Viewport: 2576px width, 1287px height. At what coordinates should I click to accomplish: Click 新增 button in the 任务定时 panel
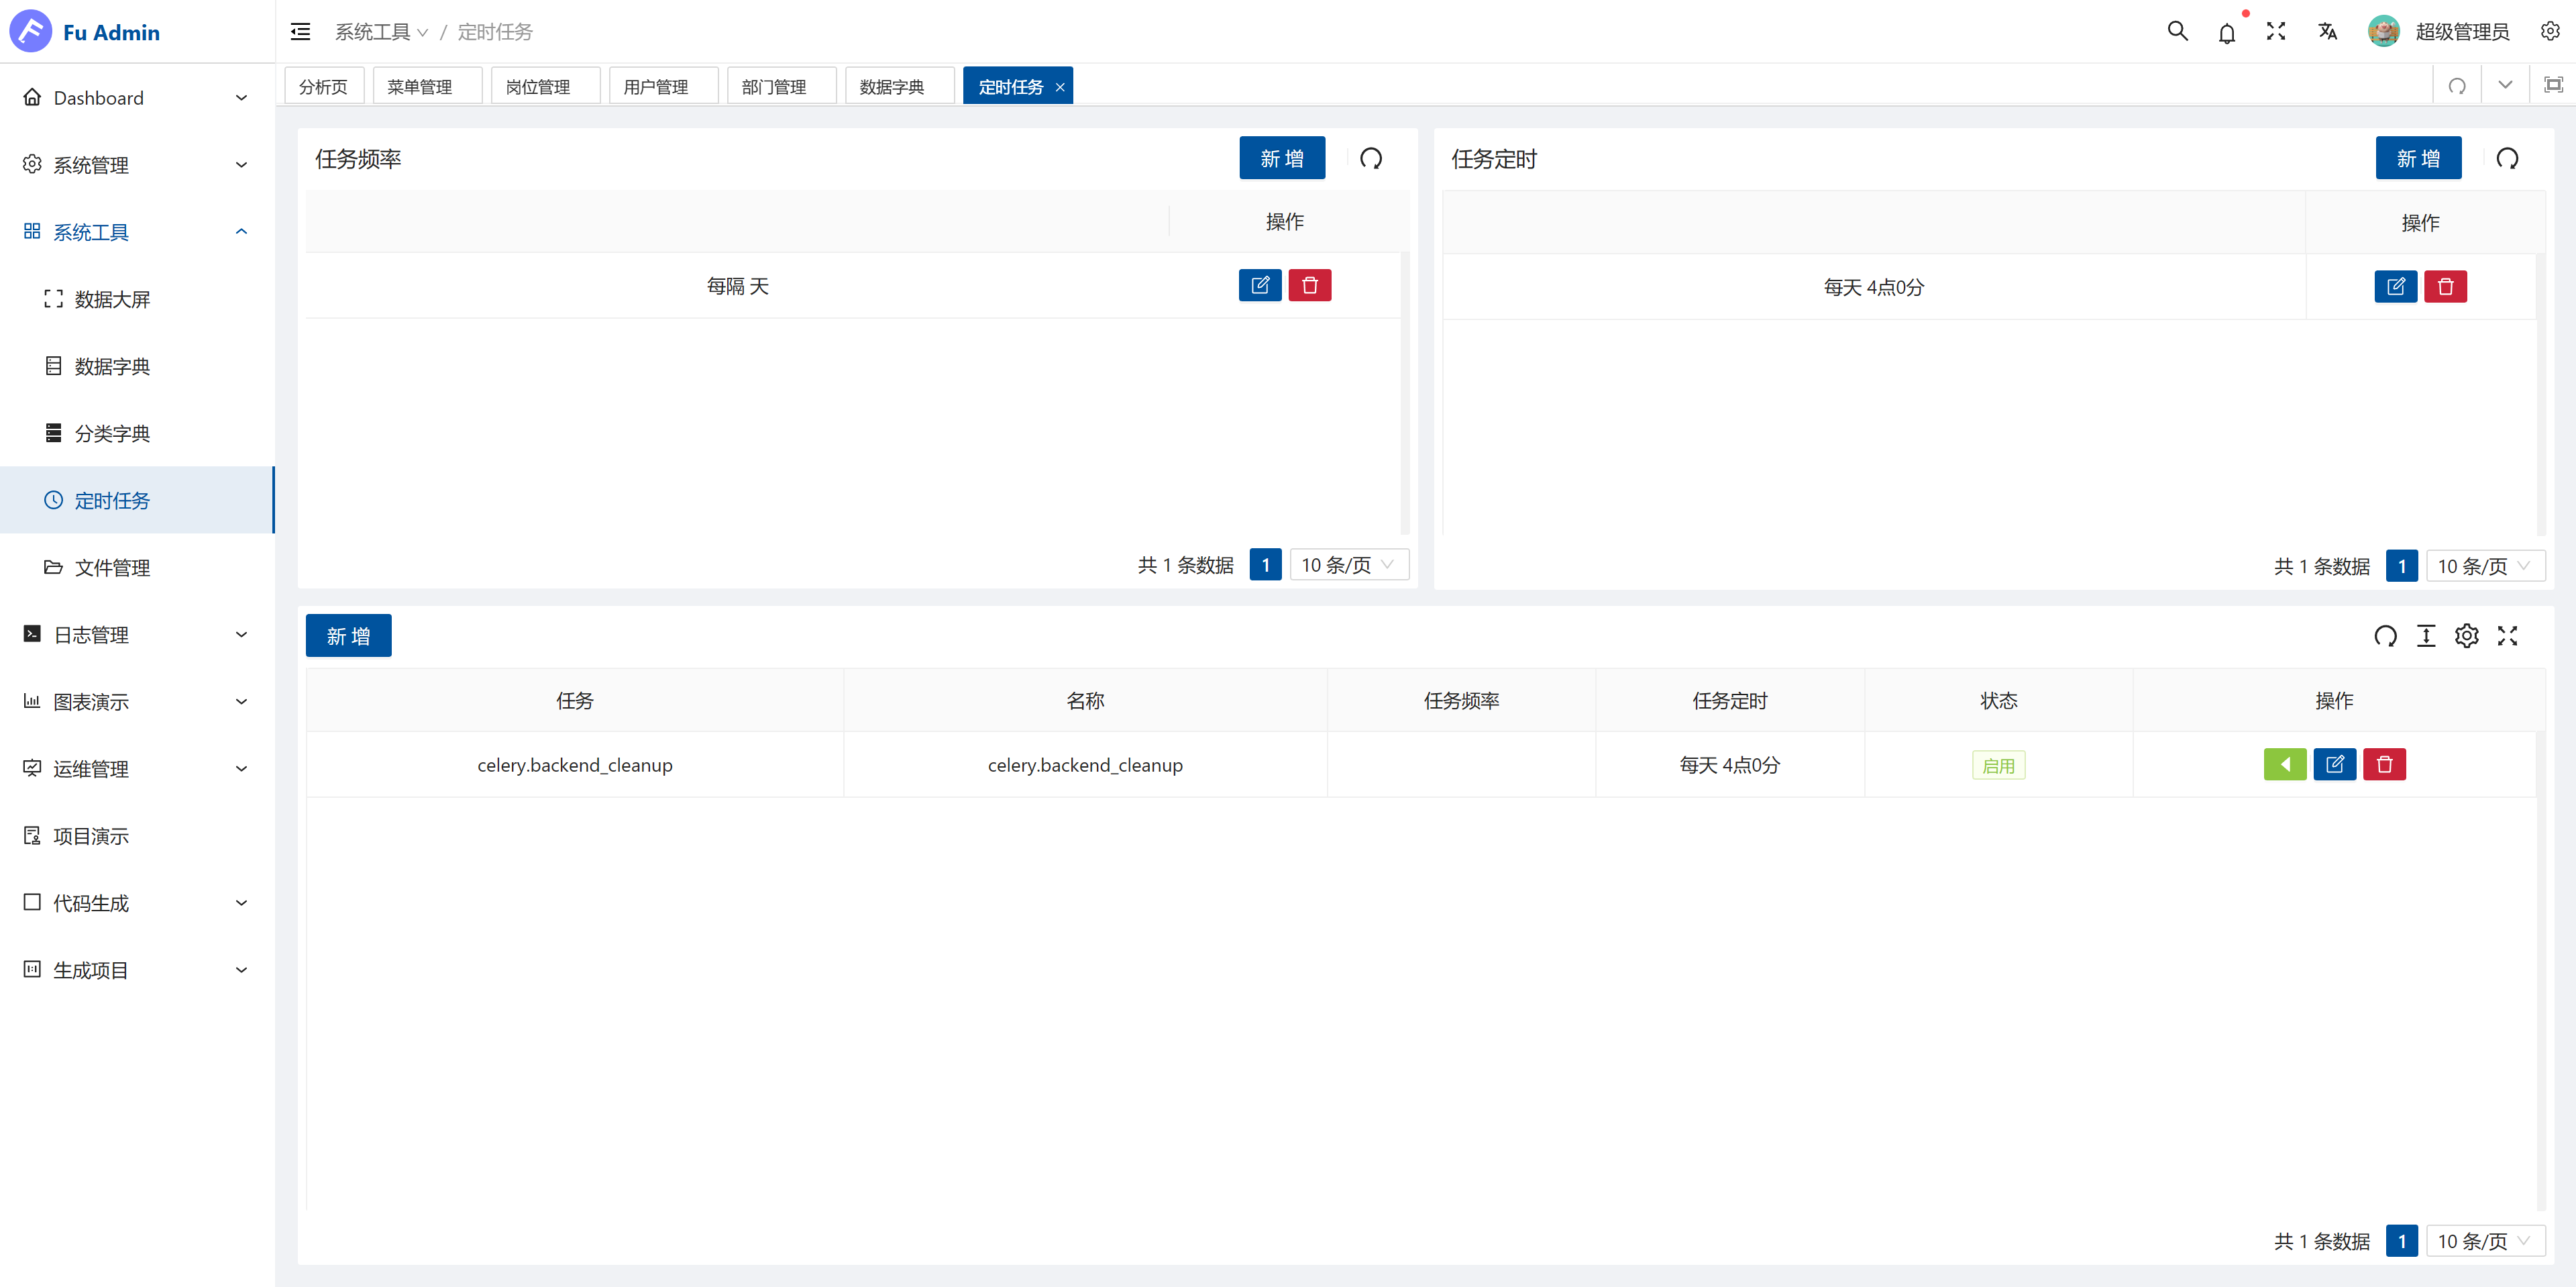point(2417,158)
